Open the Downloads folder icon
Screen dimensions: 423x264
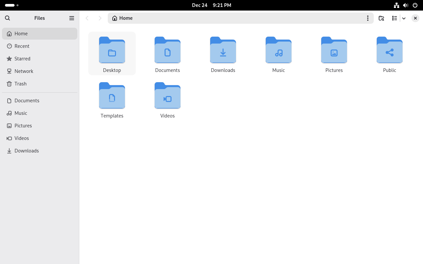[x=223, y=50]
